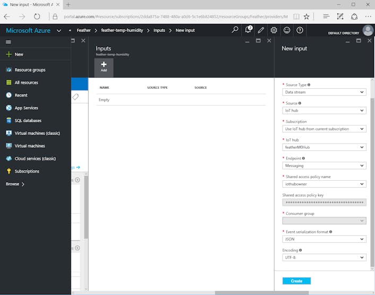This screenshot has width=375, height=295.
Task: Click the pencil edit dashboard icon
Action: click(x=261, y=30)
